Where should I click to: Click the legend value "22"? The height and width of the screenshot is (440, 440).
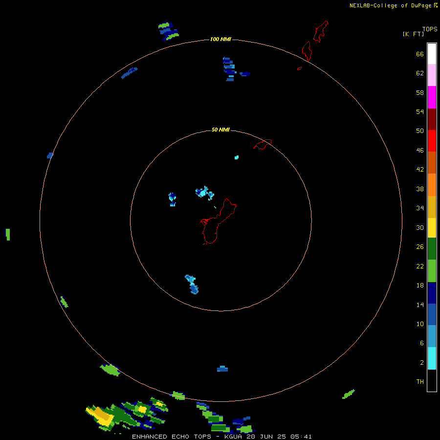pyautogui.click(x=420, y=266)
